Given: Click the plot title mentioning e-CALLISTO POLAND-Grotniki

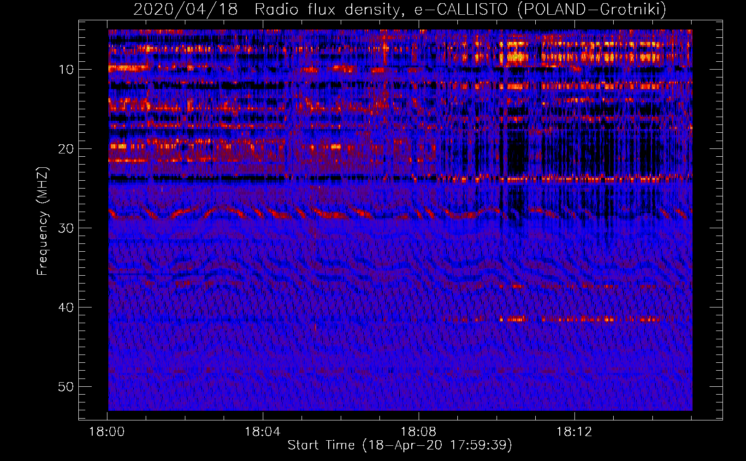Looking at the screenshot, I should pyautogui.click(x=400, y=9).
